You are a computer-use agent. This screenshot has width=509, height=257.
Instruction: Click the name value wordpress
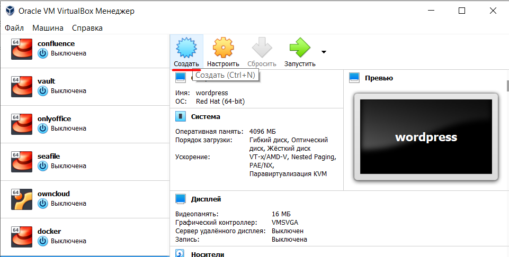(x=212, y=93)
